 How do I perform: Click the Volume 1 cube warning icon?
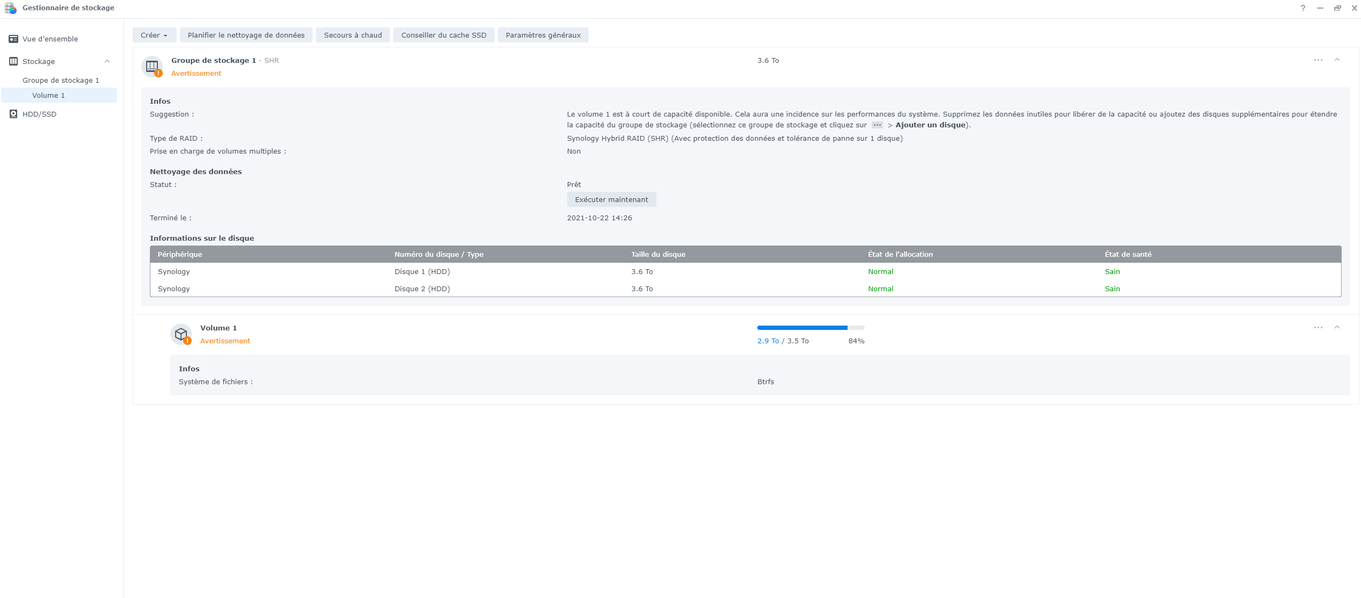click(181, 334)
